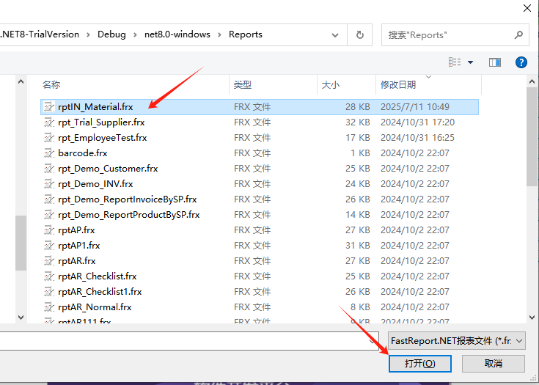The width and height of the screenshot is (539, 385).
Task: Click the rptAR_Checklist.frx file icon
Action: coord(49,276)
